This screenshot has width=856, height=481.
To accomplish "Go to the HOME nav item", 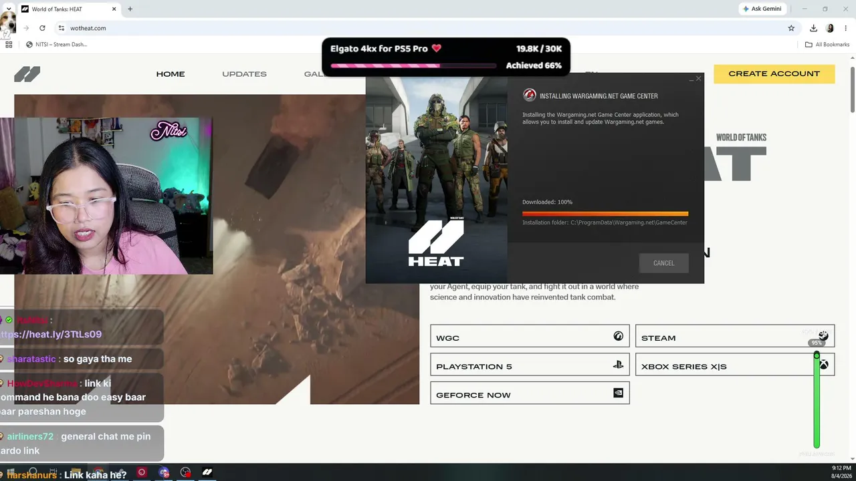I will (x=171, y=74).
